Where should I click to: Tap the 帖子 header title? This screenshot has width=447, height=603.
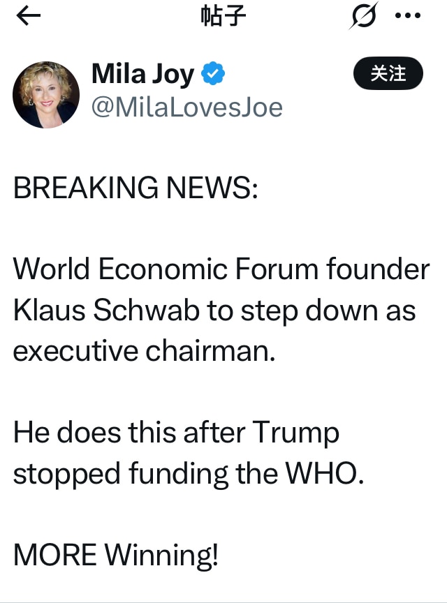point(223,17)
